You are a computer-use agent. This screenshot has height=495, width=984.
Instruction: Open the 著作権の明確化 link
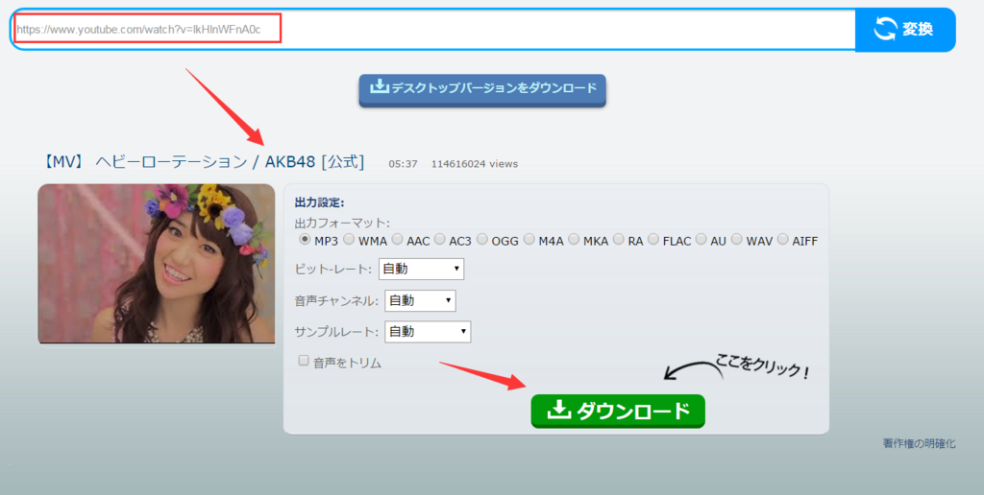click(x=920, y=443)
